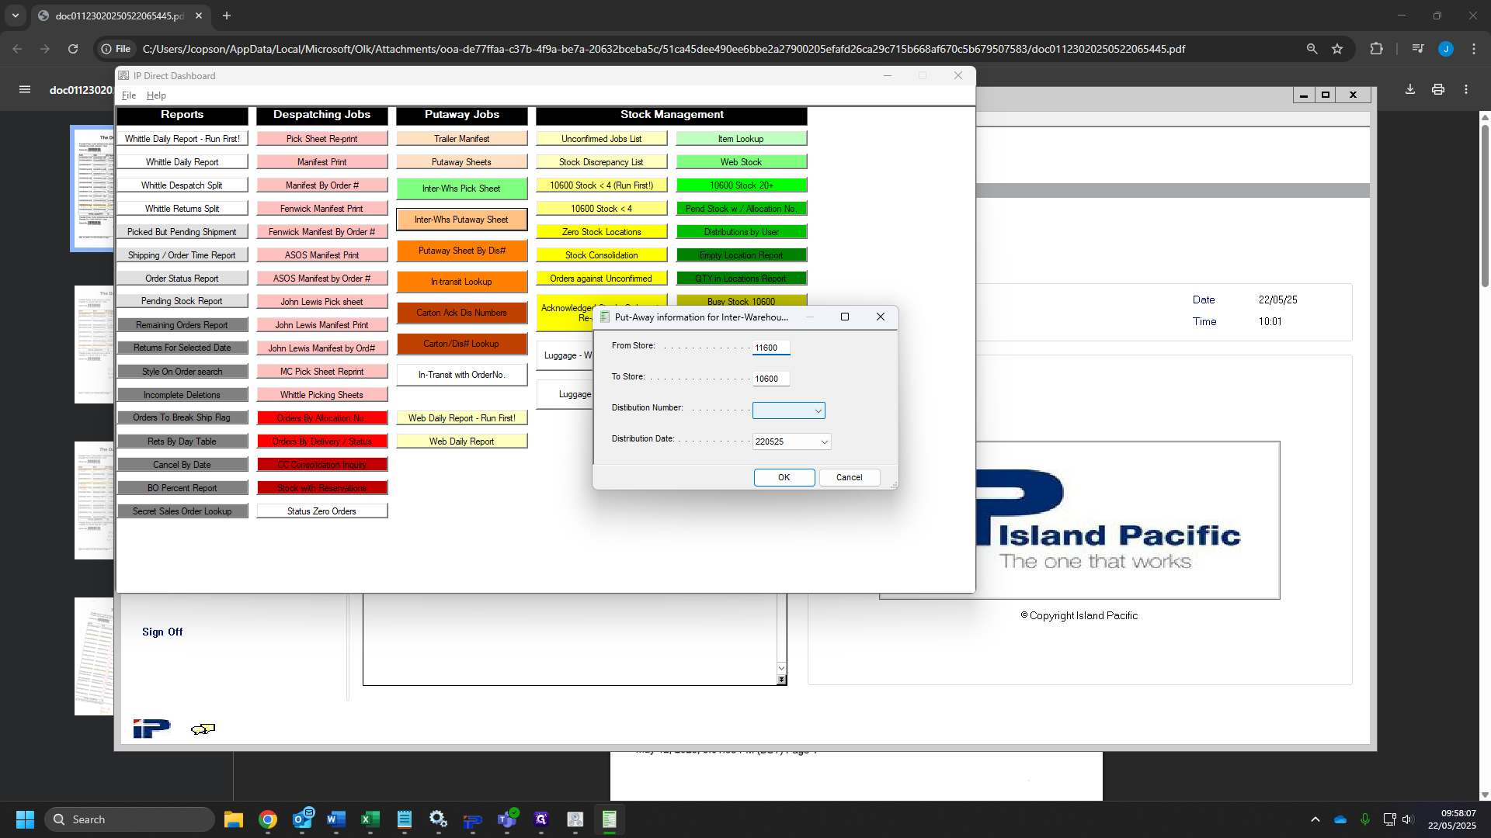Cancel the Put-Away information dialog
The height and width of the screenshot is (838, 1491).
[x=849, y=477]
